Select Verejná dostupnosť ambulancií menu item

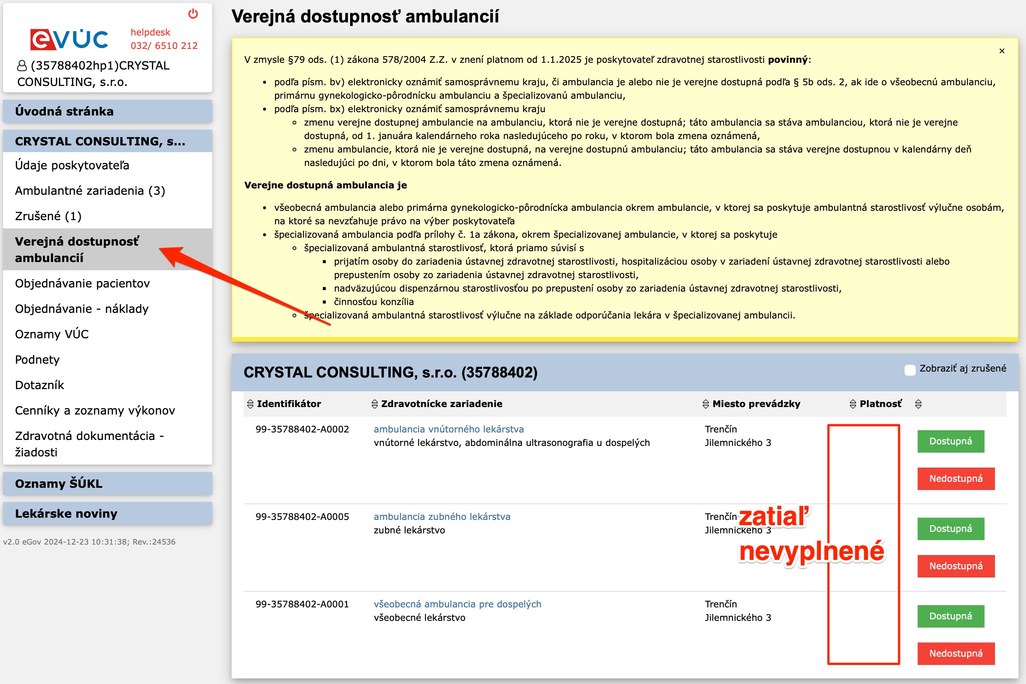pos(107,250)
